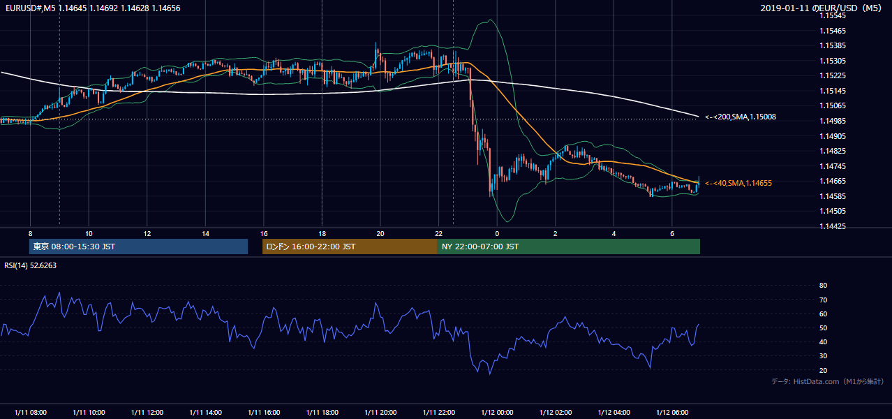Click price axis value 1.15385

pyautogui.click(x=832, y=45)
